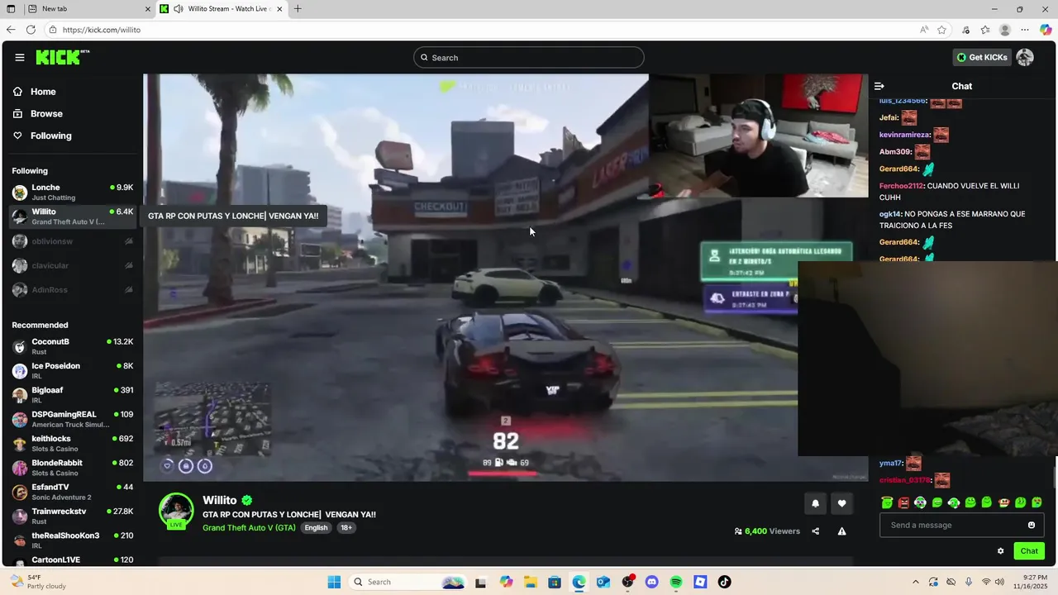Share the stream using the share icon
This screenshot has height=595, width=1058.
[x=816, y=531]
